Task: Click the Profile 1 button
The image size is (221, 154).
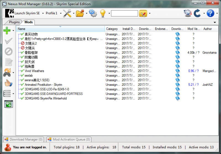Action: [52, 13]
